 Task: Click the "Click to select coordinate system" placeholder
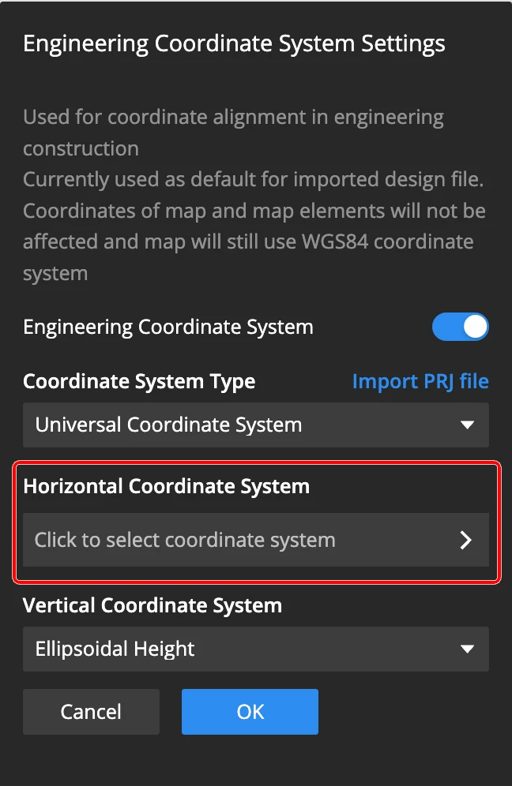(185, 540)
